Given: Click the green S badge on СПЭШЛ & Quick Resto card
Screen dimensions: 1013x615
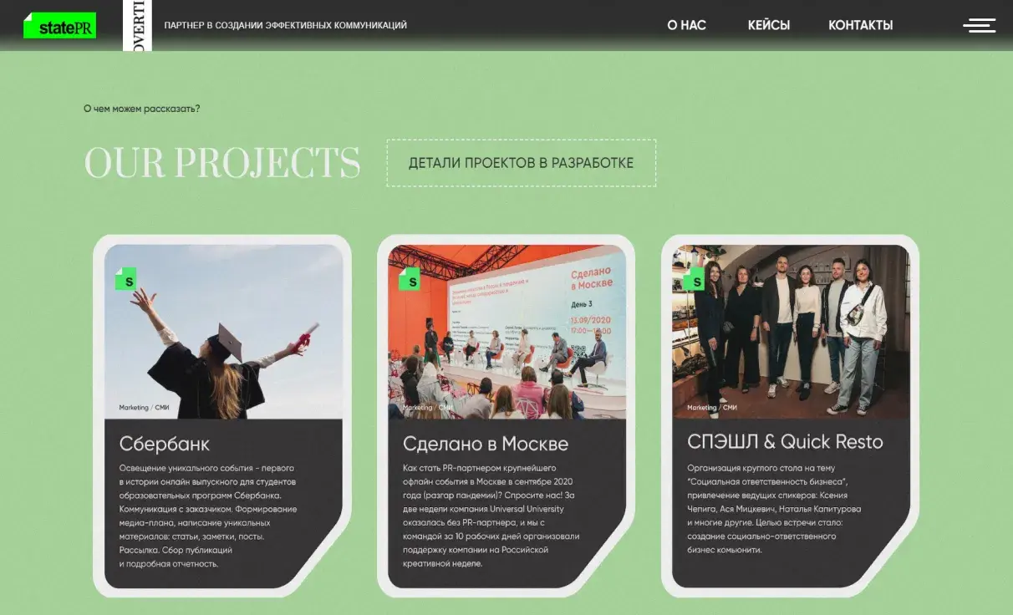Looking at the screenshot, I should (694, 279).
